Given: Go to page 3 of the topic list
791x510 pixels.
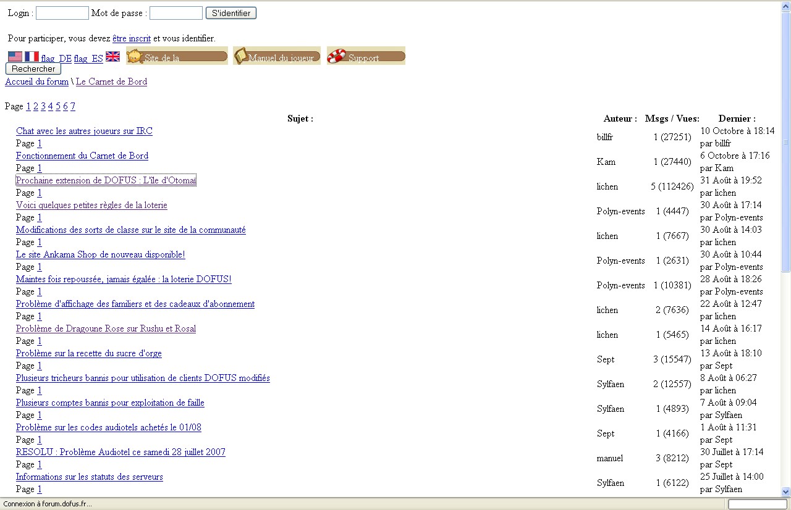Looking at the screenshot, I should [x=43, y=106].
